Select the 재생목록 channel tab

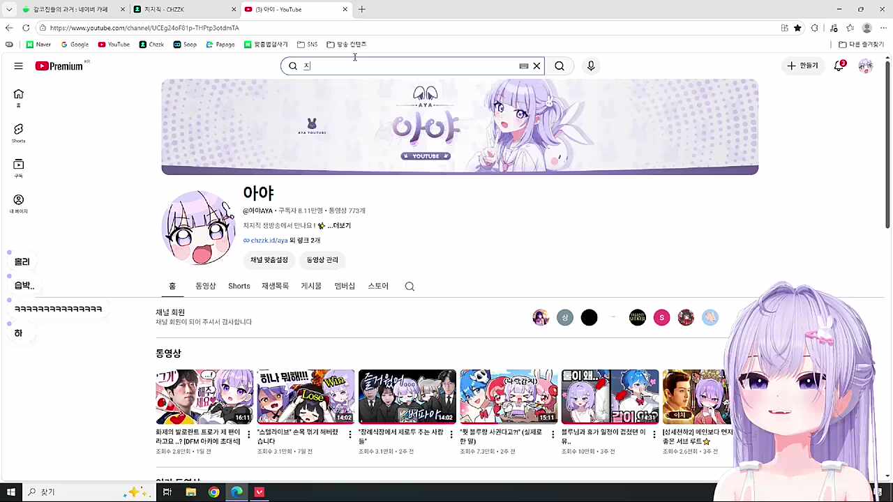coord(275,286)
